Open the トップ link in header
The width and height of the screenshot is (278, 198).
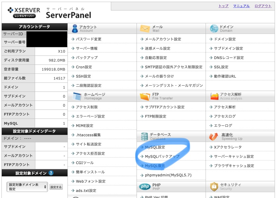(x=223, y=6)
